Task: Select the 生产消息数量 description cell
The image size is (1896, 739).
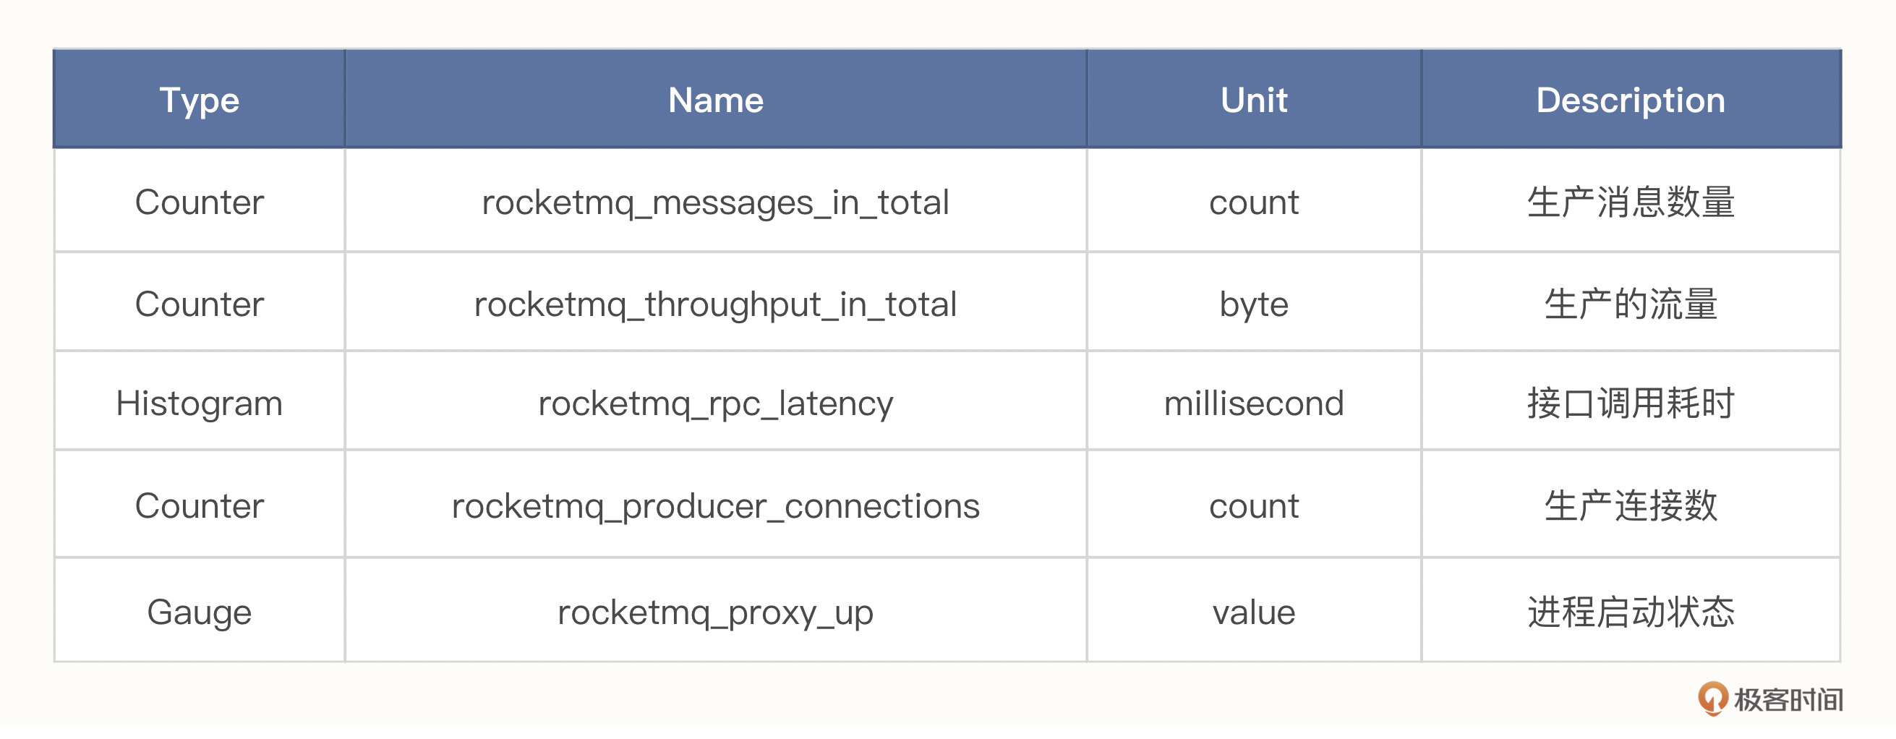Action: tap(1631, 202)
